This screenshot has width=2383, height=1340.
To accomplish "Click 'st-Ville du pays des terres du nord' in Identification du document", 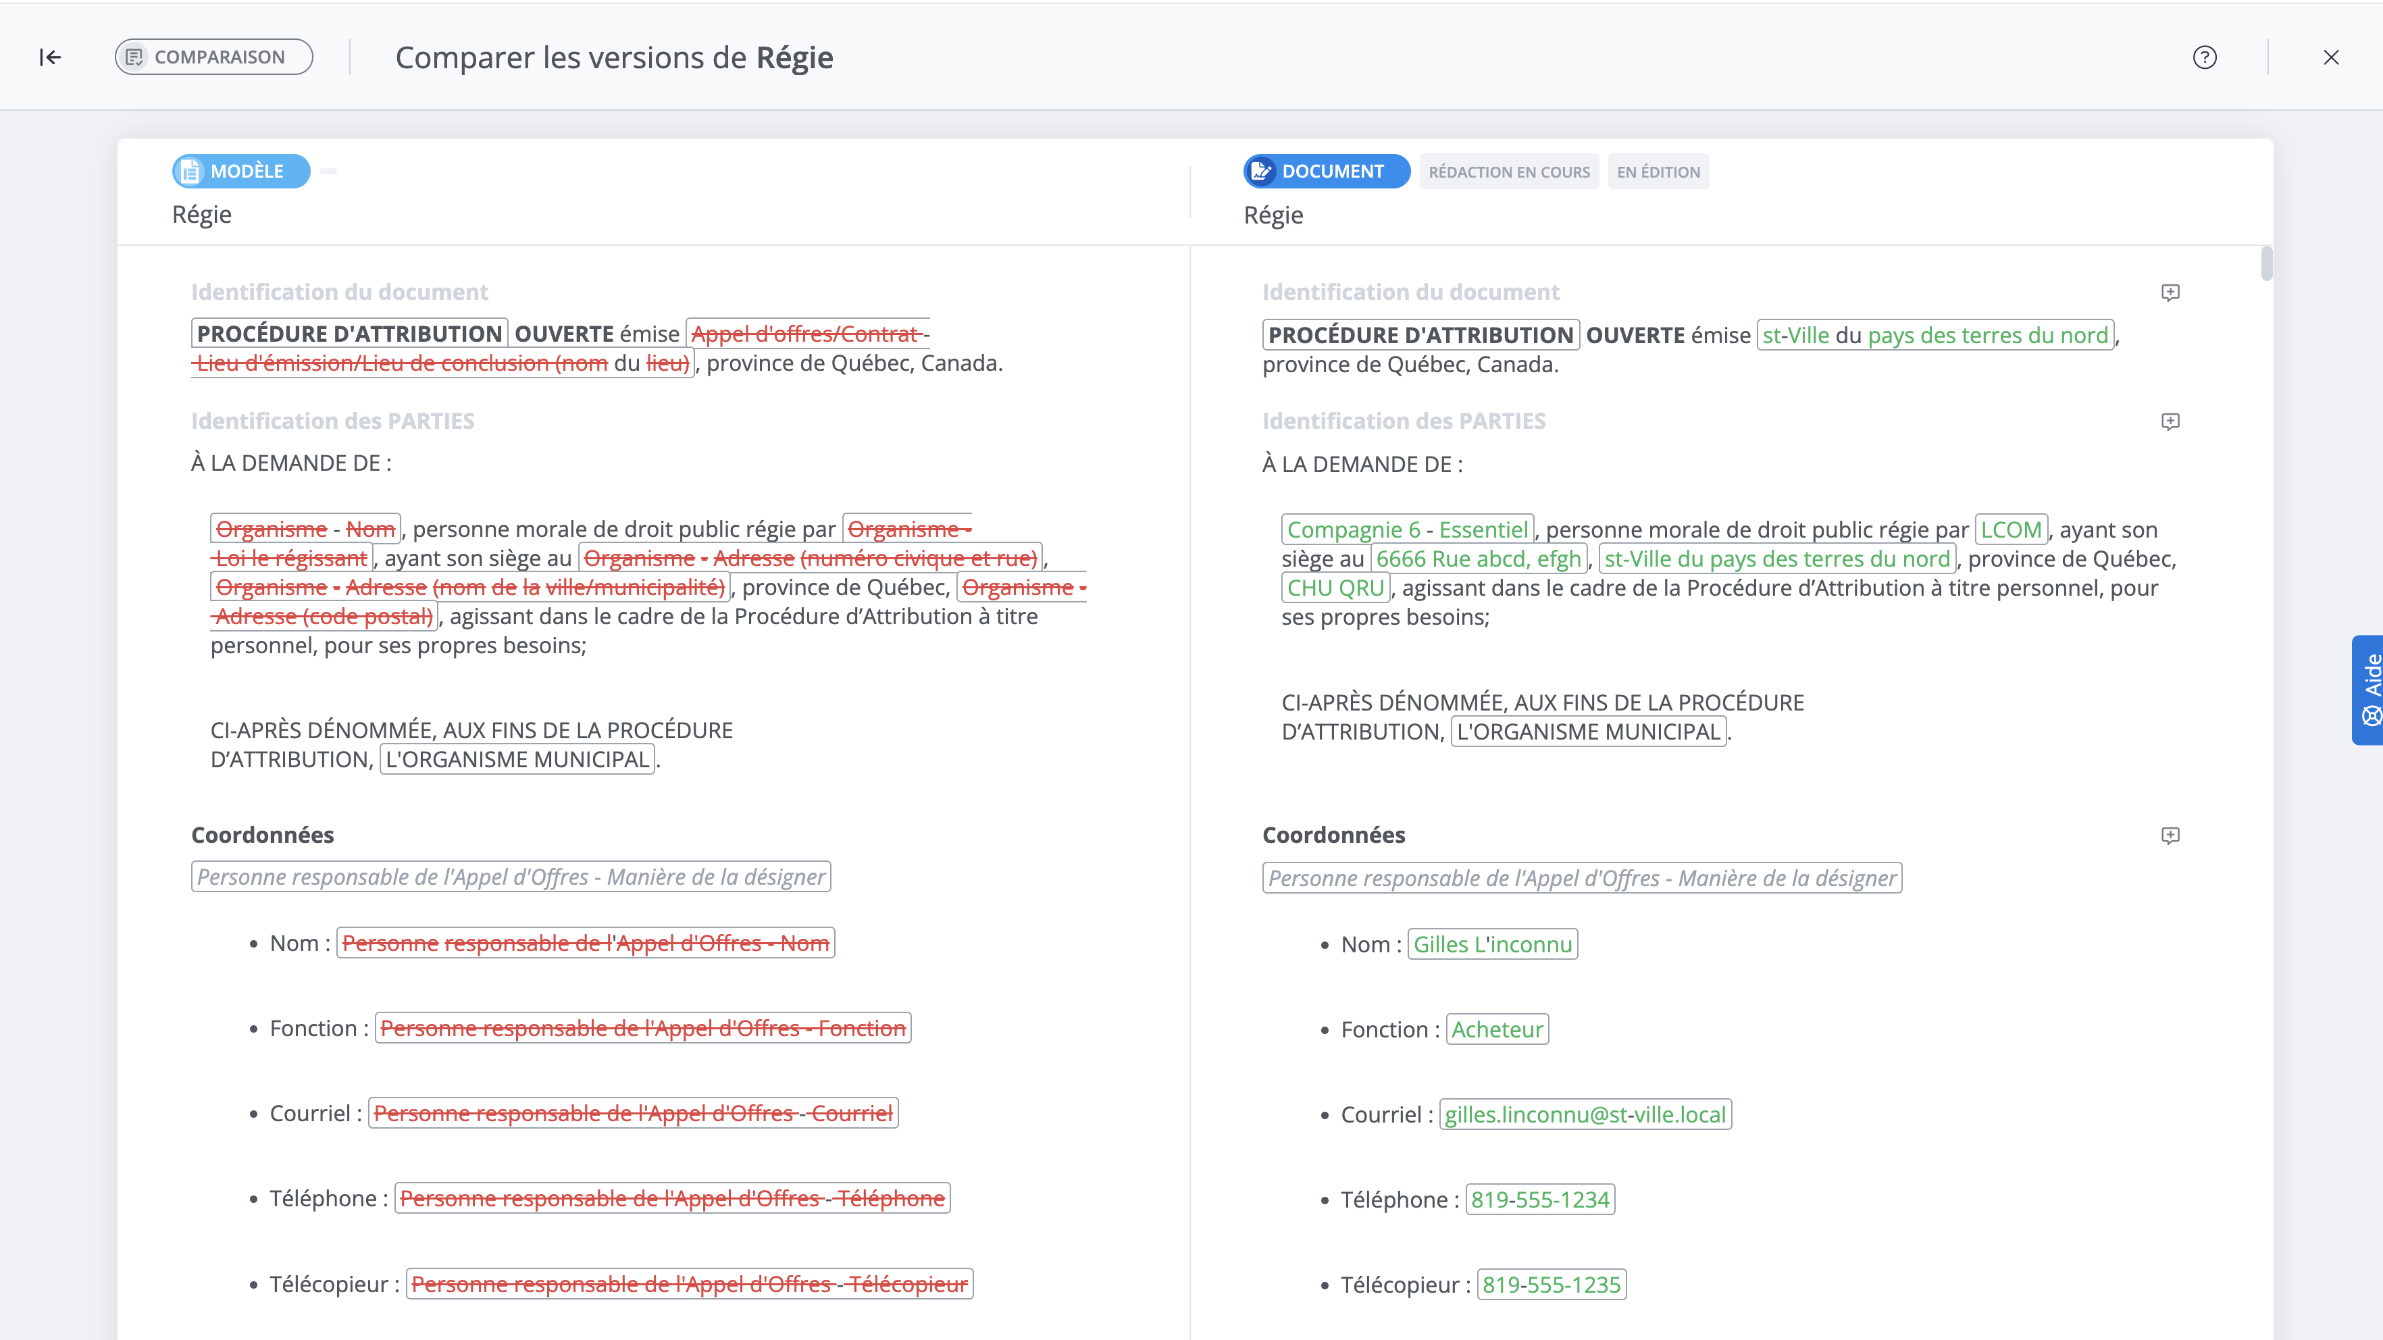I will (1935, 335).
